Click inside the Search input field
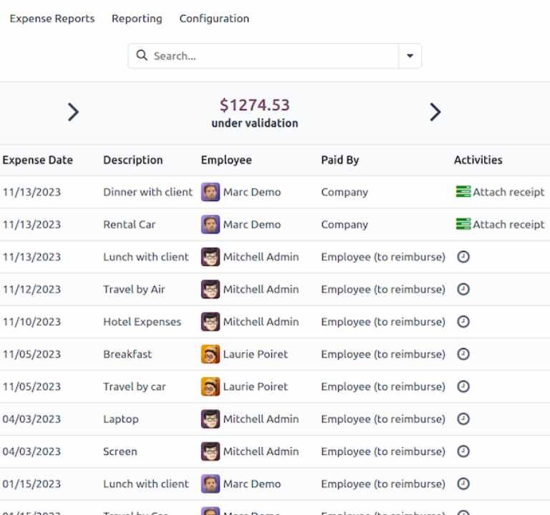The image size is (550, 515). click(x=272, y=56)
